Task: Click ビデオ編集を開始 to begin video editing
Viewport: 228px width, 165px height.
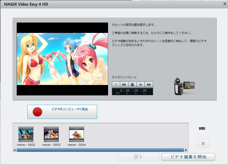Action: coord(188,157)
